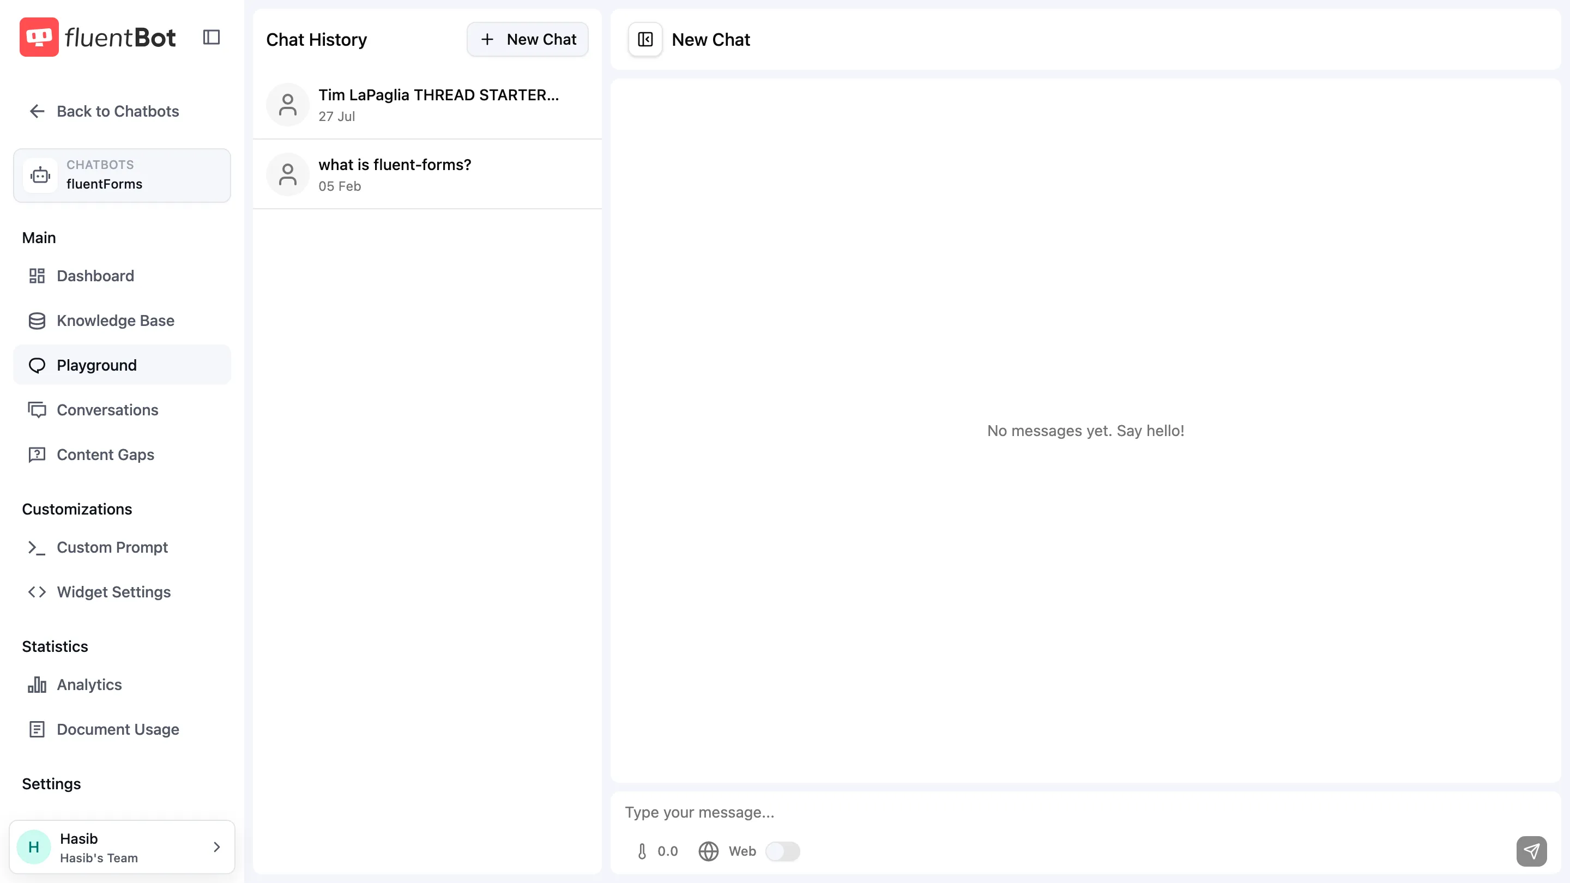Click the New Chat title in header
The height and width of the screenshot is (883, 1570).
coord(711,40)
